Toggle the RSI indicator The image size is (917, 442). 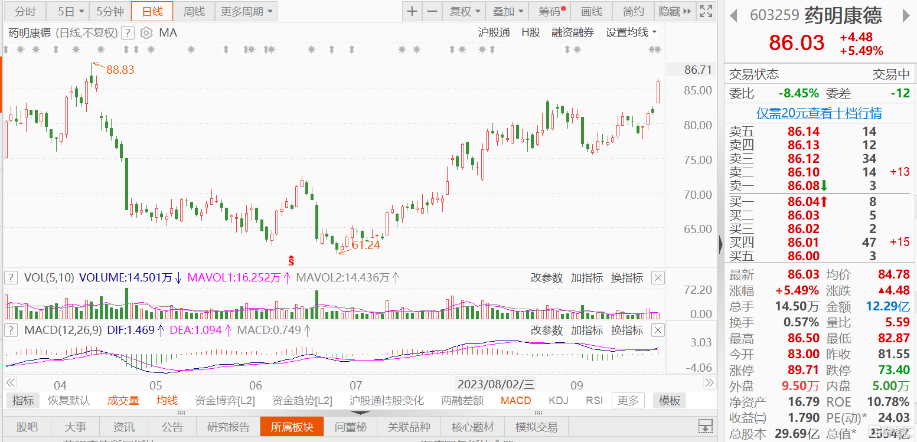[594, 401]
